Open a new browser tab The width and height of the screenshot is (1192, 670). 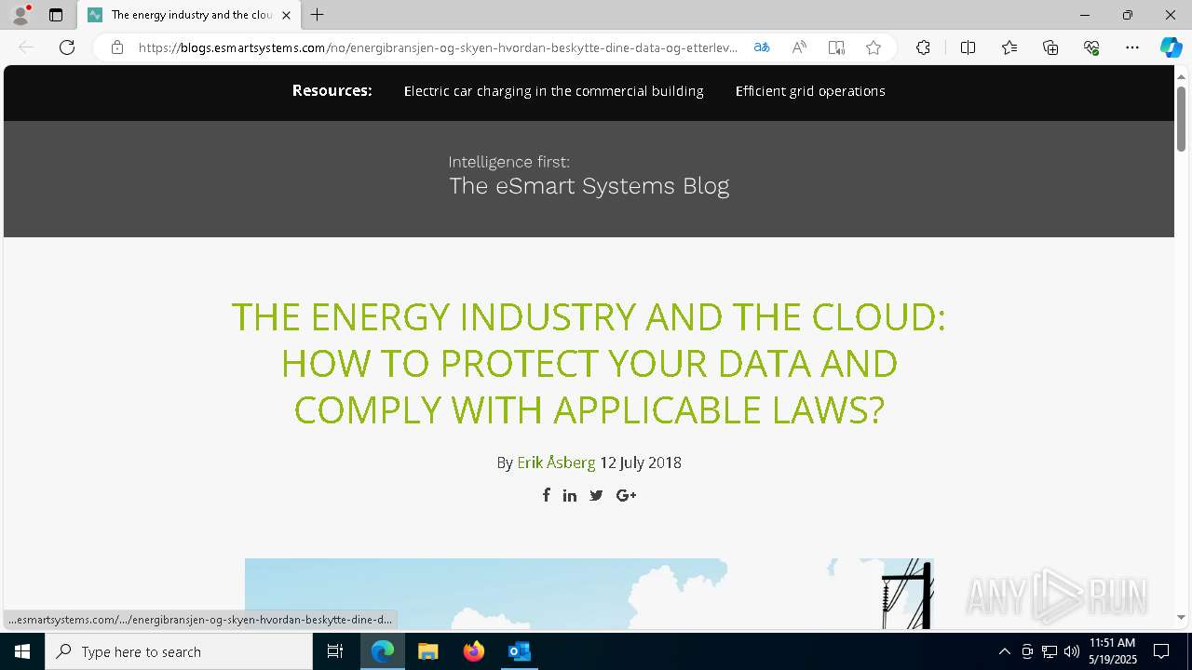[x=318, y=15]
